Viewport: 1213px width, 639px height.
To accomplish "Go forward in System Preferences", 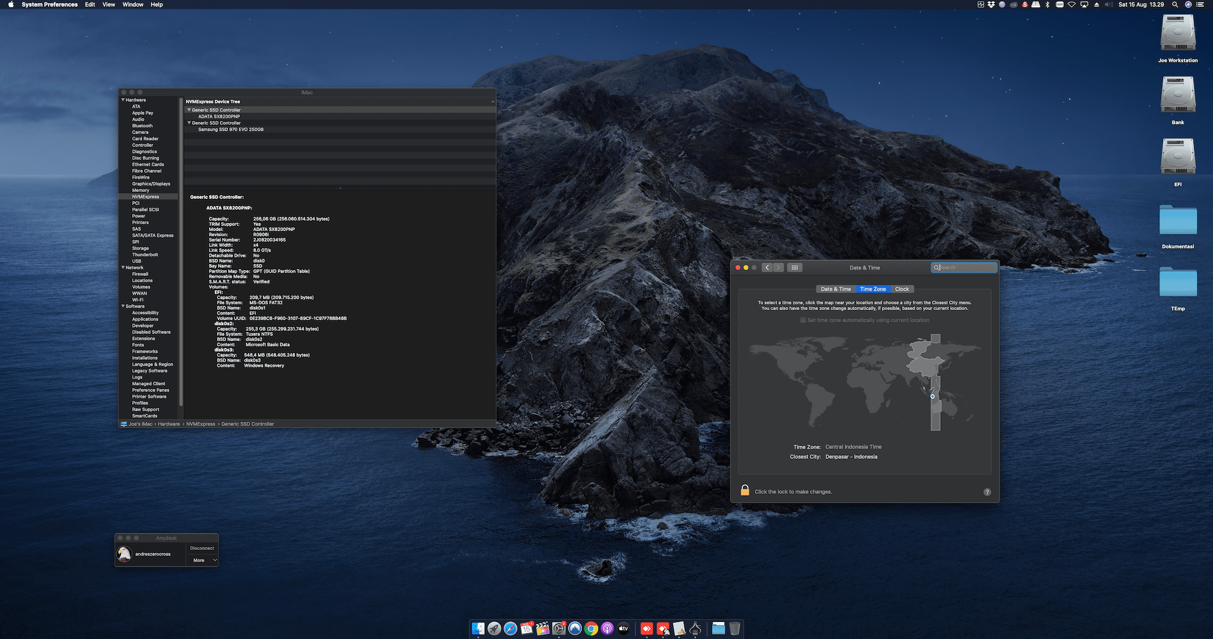I will coord(778,268).
